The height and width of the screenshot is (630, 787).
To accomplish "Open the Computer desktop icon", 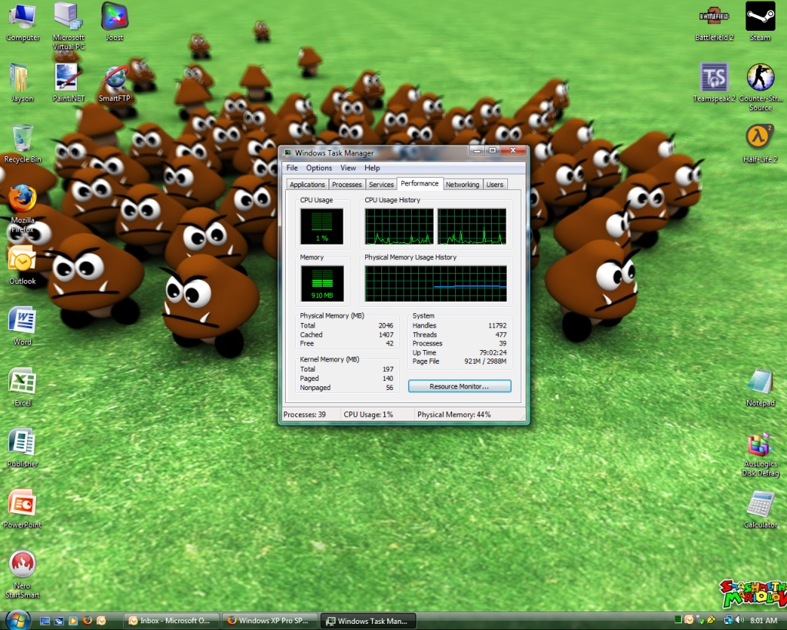I will click(22, 22).
